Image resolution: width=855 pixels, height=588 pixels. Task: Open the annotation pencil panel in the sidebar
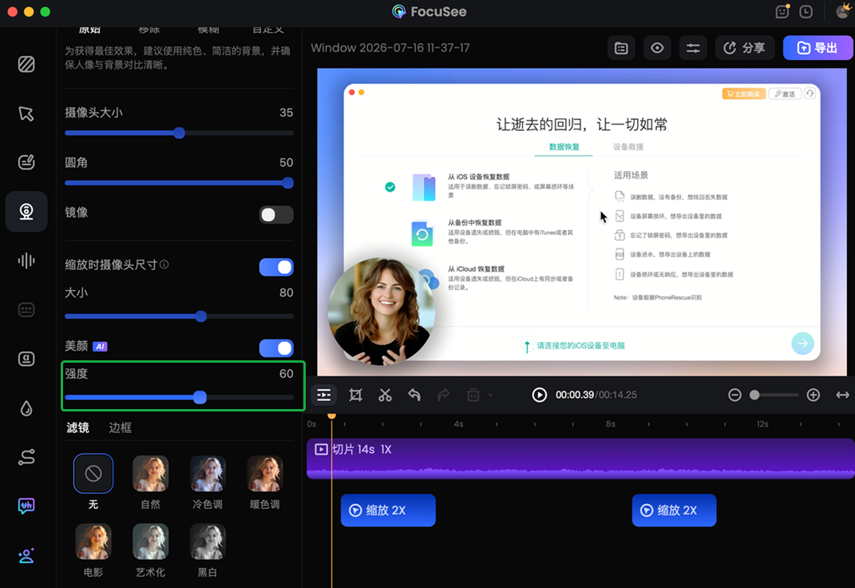[x=26, y=162]
